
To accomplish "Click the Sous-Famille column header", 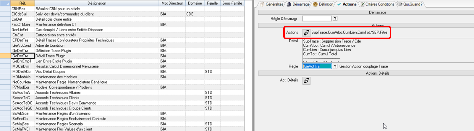I will tap(232, 3).
